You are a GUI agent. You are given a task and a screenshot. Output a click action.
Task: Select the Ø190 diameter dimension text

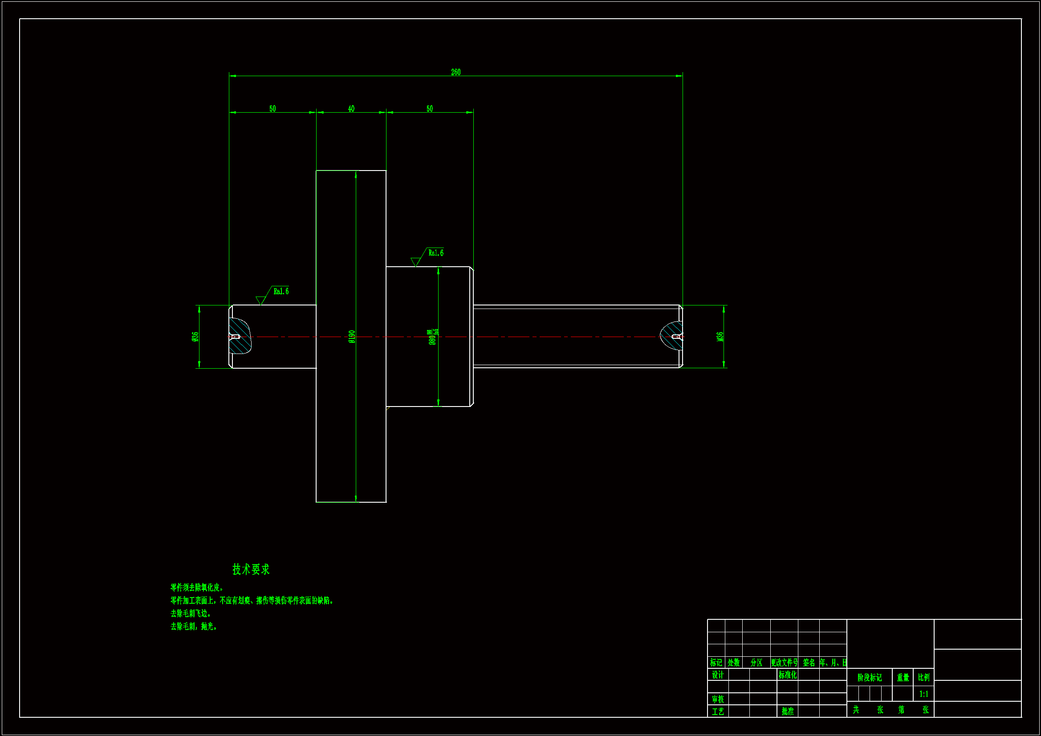[x=352, y=337]
